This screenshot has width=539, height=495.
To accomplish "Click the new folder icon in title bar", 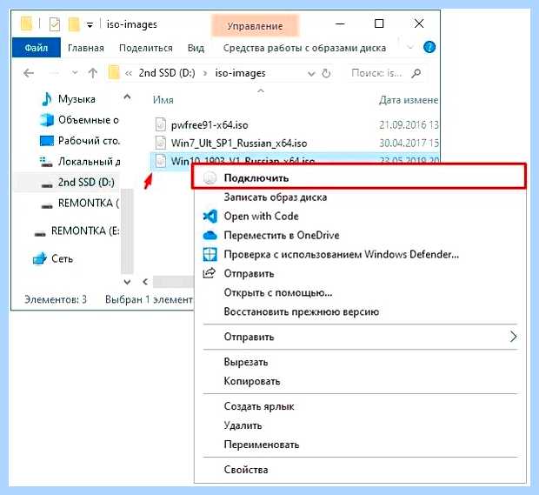I will coord(74,24).
